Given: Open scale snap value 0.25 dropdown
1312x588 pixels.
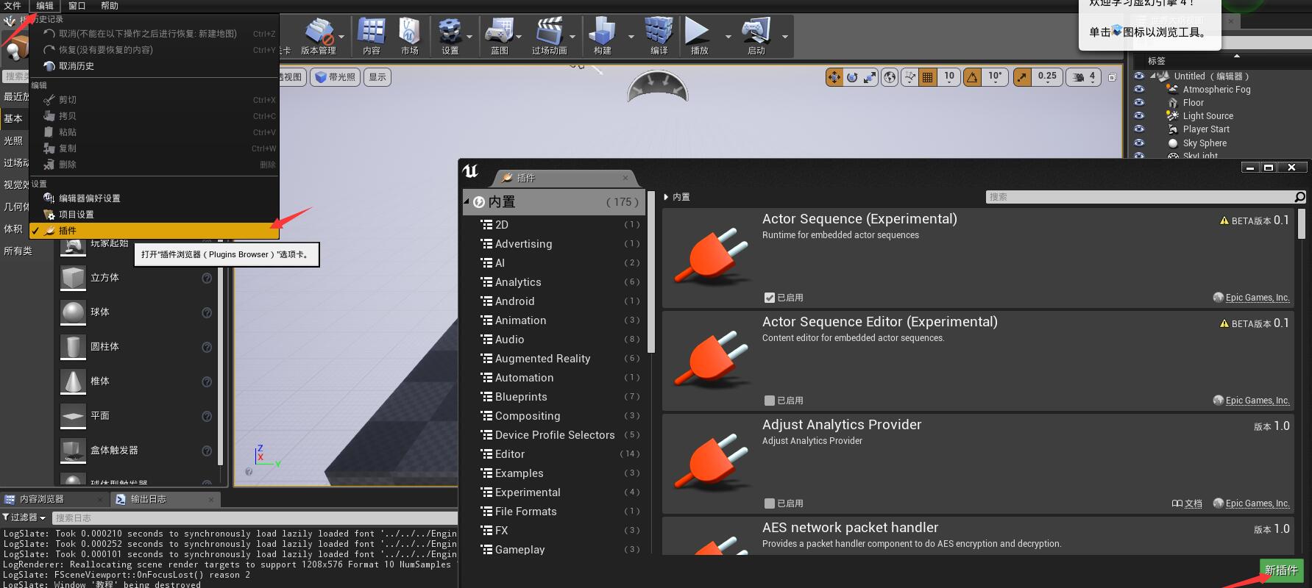Looking at the screenshot, I should point(1047,77).
